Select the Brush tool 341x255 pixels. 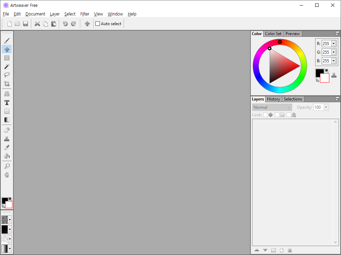pyautogui.click(x=7, y=41)
